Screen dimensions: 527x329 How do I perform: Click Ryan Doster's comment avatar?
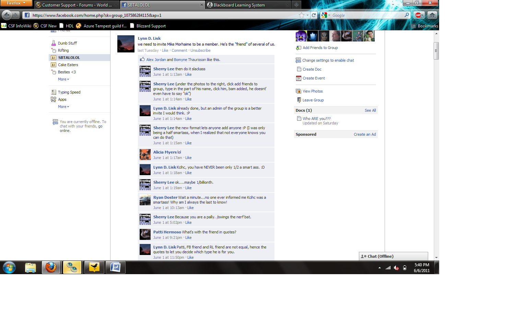point(145,200)
